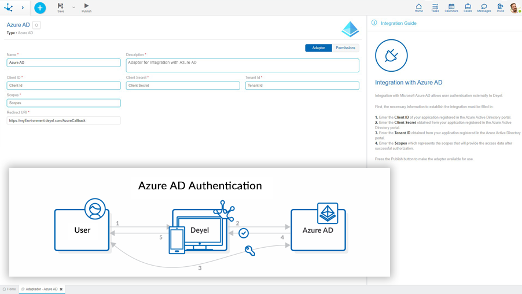Save the adapter with Save icon
522x294 pixels.
tap(61, 8)
